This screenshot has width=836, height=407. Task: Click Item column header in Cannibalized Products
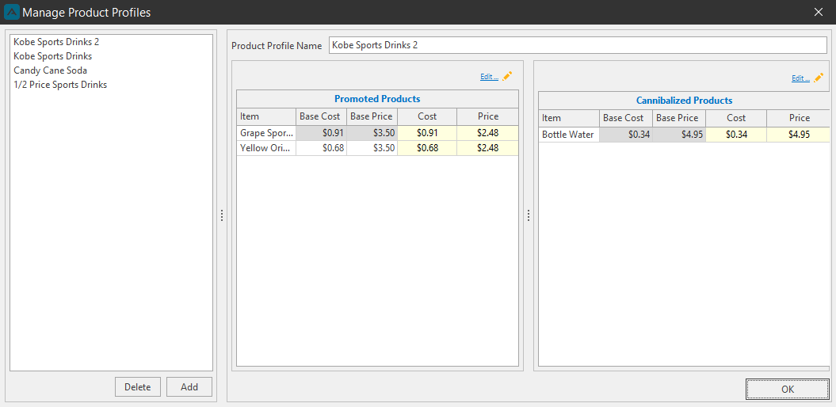coord(569,118)
